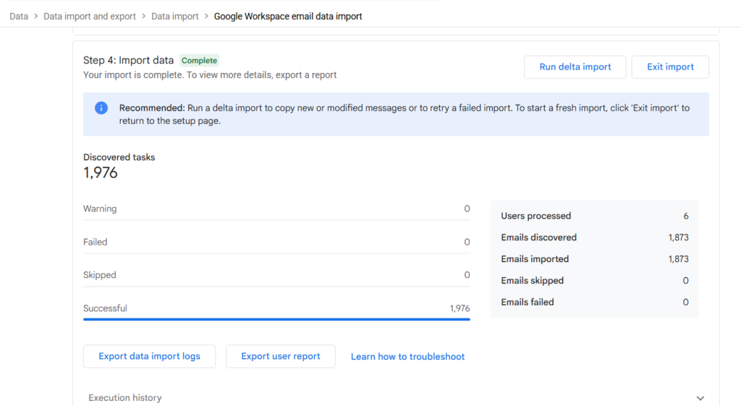The image size is (741, 406).
Task: Click the blue info icon in the recommendation banner
Action: (101, 108)
